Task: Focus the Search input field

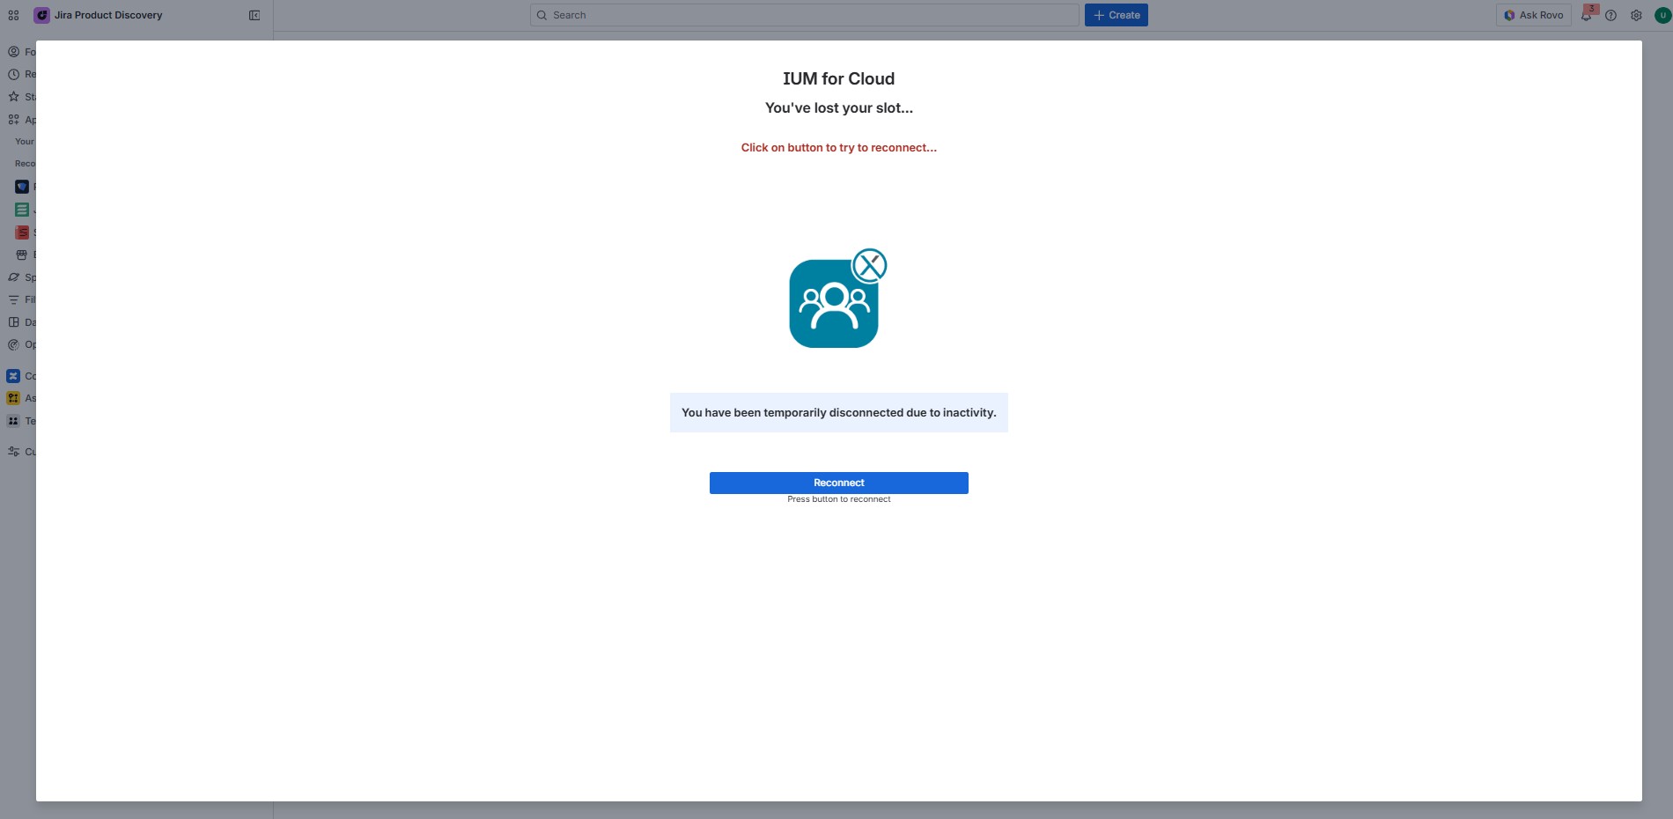Action: pyautogui.click(x=804, y=15)
